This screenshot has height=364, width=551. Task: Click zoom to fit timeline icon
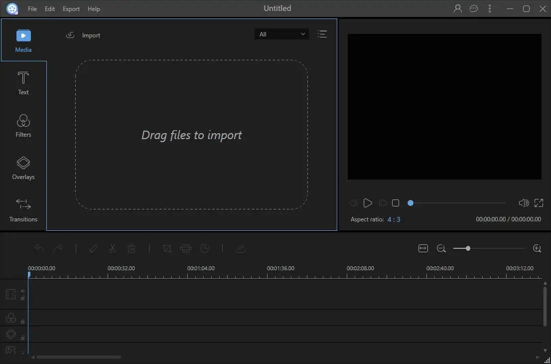click(423, 249)
